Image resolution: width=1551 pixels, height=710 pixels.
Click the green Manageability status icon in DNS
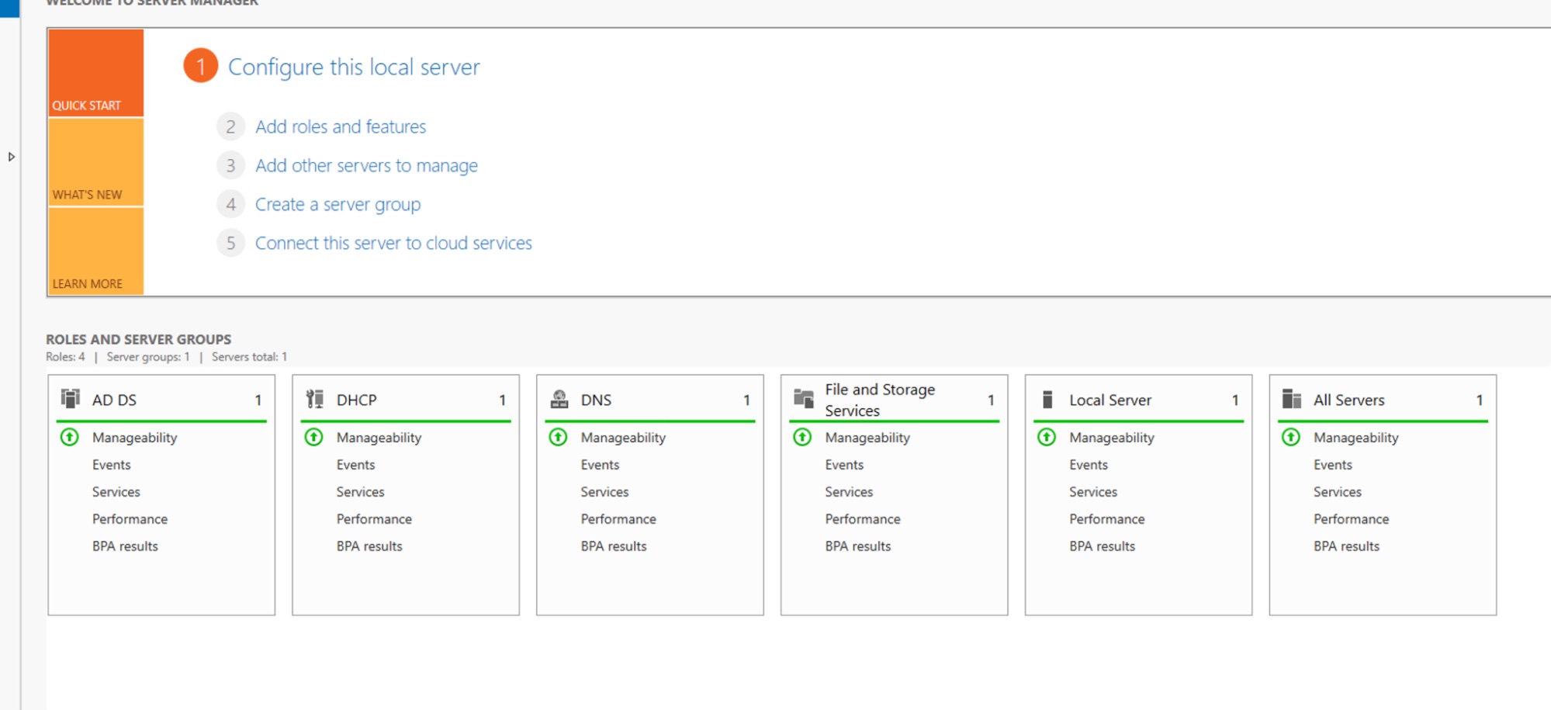(558, 438)
